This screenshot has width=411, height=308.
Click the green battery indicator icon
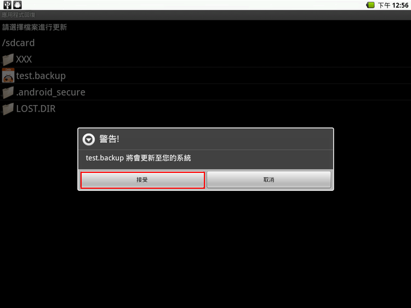[x=370, y=5]
